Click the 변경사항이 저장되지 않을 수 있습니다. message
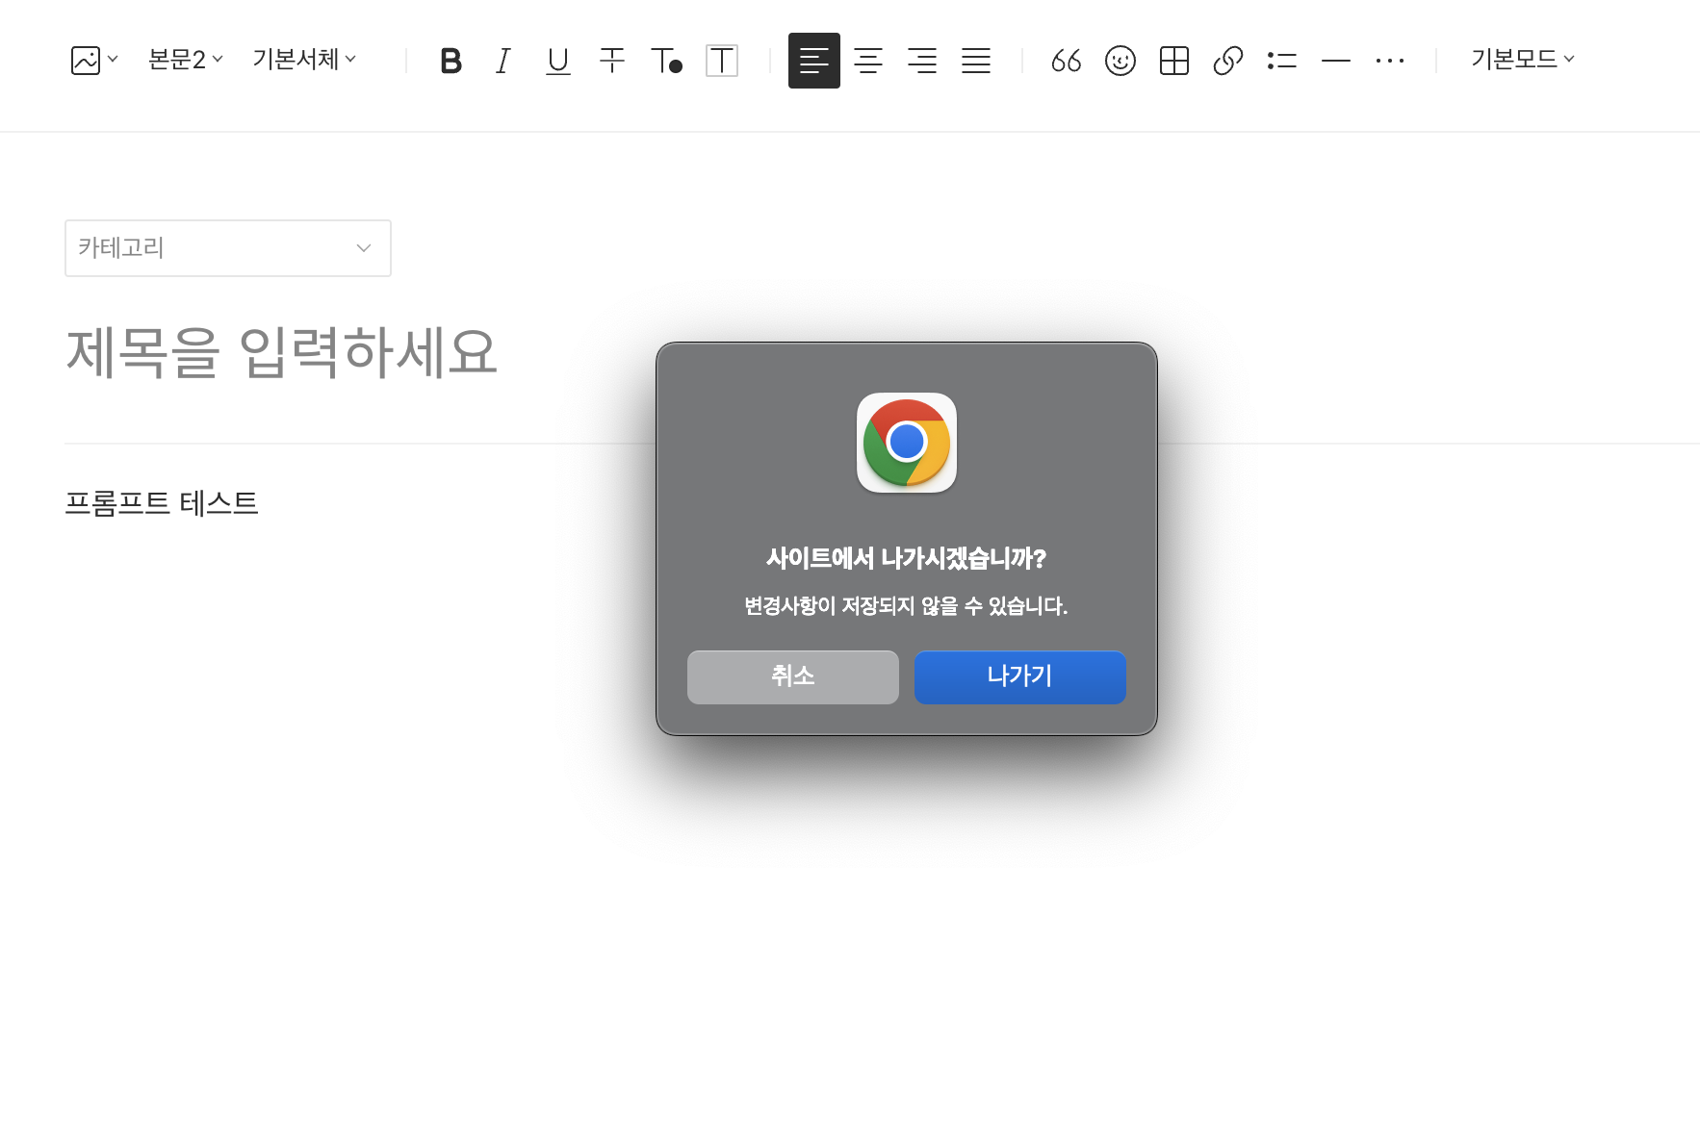This screenshot has width=1700, height=1147. [907, 606]
